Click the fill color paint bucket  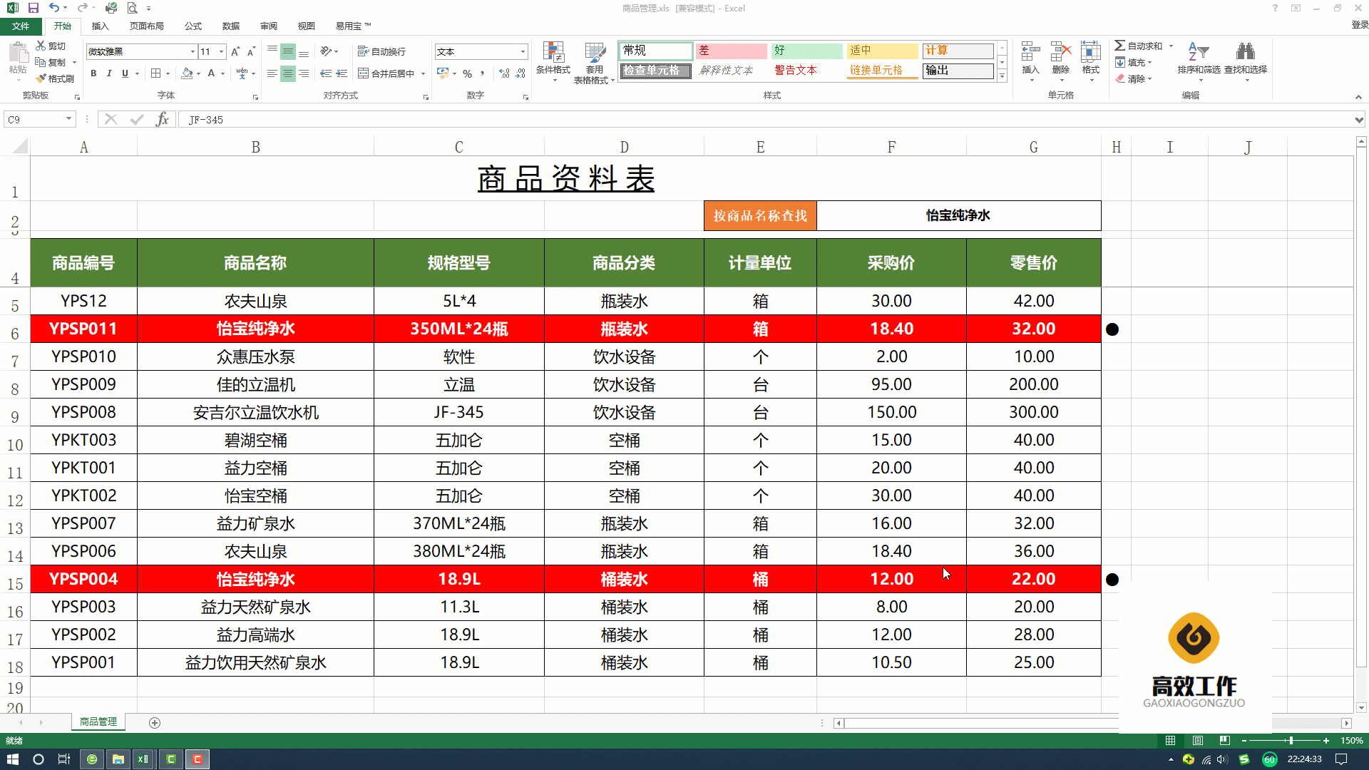pyautogui.click(x=187, y=73)
